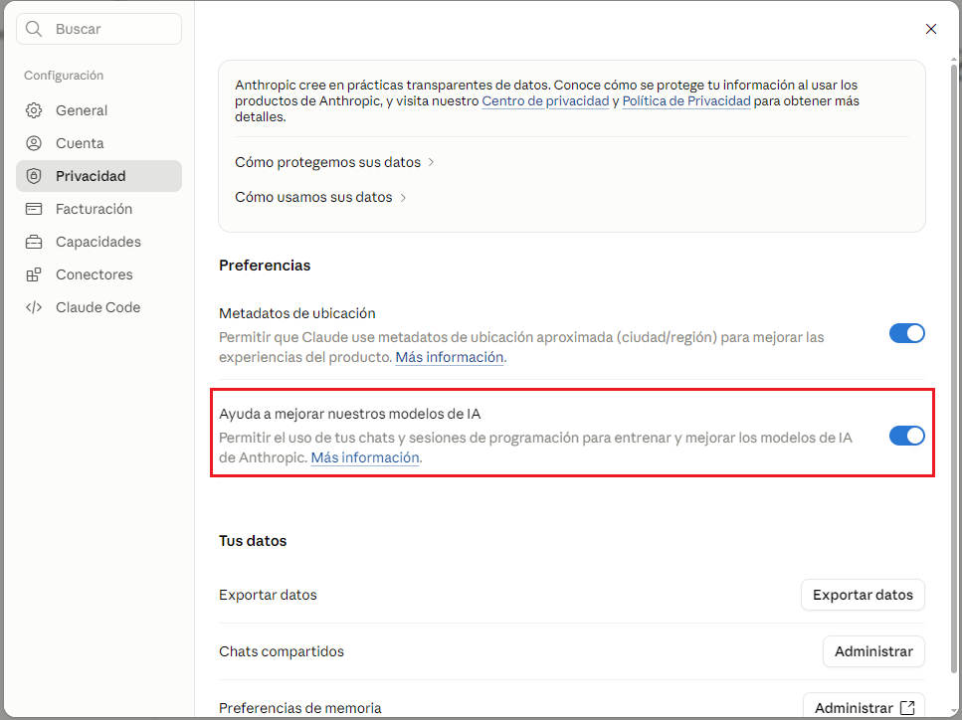962x720 pixels.
Task: Expand Cómo usamos sus datos
Action: [320, 198]
